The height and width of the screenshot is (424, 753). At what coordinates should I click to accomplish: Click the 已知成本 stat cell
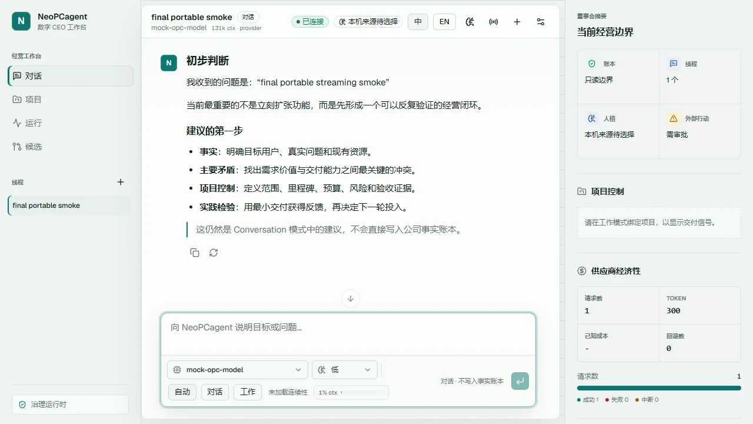click(x=618, y=343)
